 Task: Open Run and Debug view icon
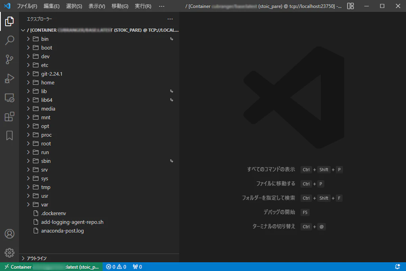point(10,78)
